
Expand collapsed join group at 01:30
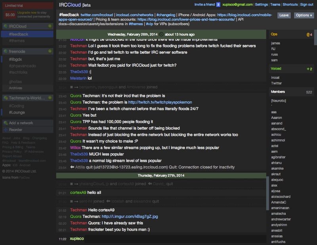point(71,201)
